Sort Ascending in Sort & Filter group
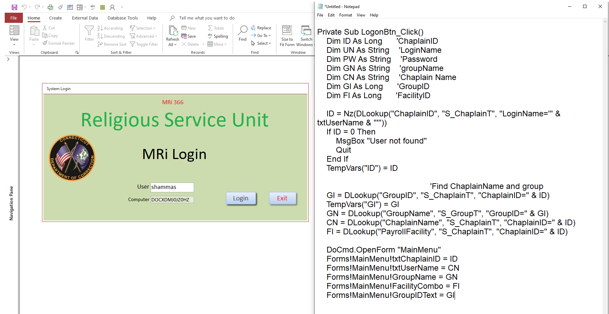609x314 pixels. [x=110, y=28]
